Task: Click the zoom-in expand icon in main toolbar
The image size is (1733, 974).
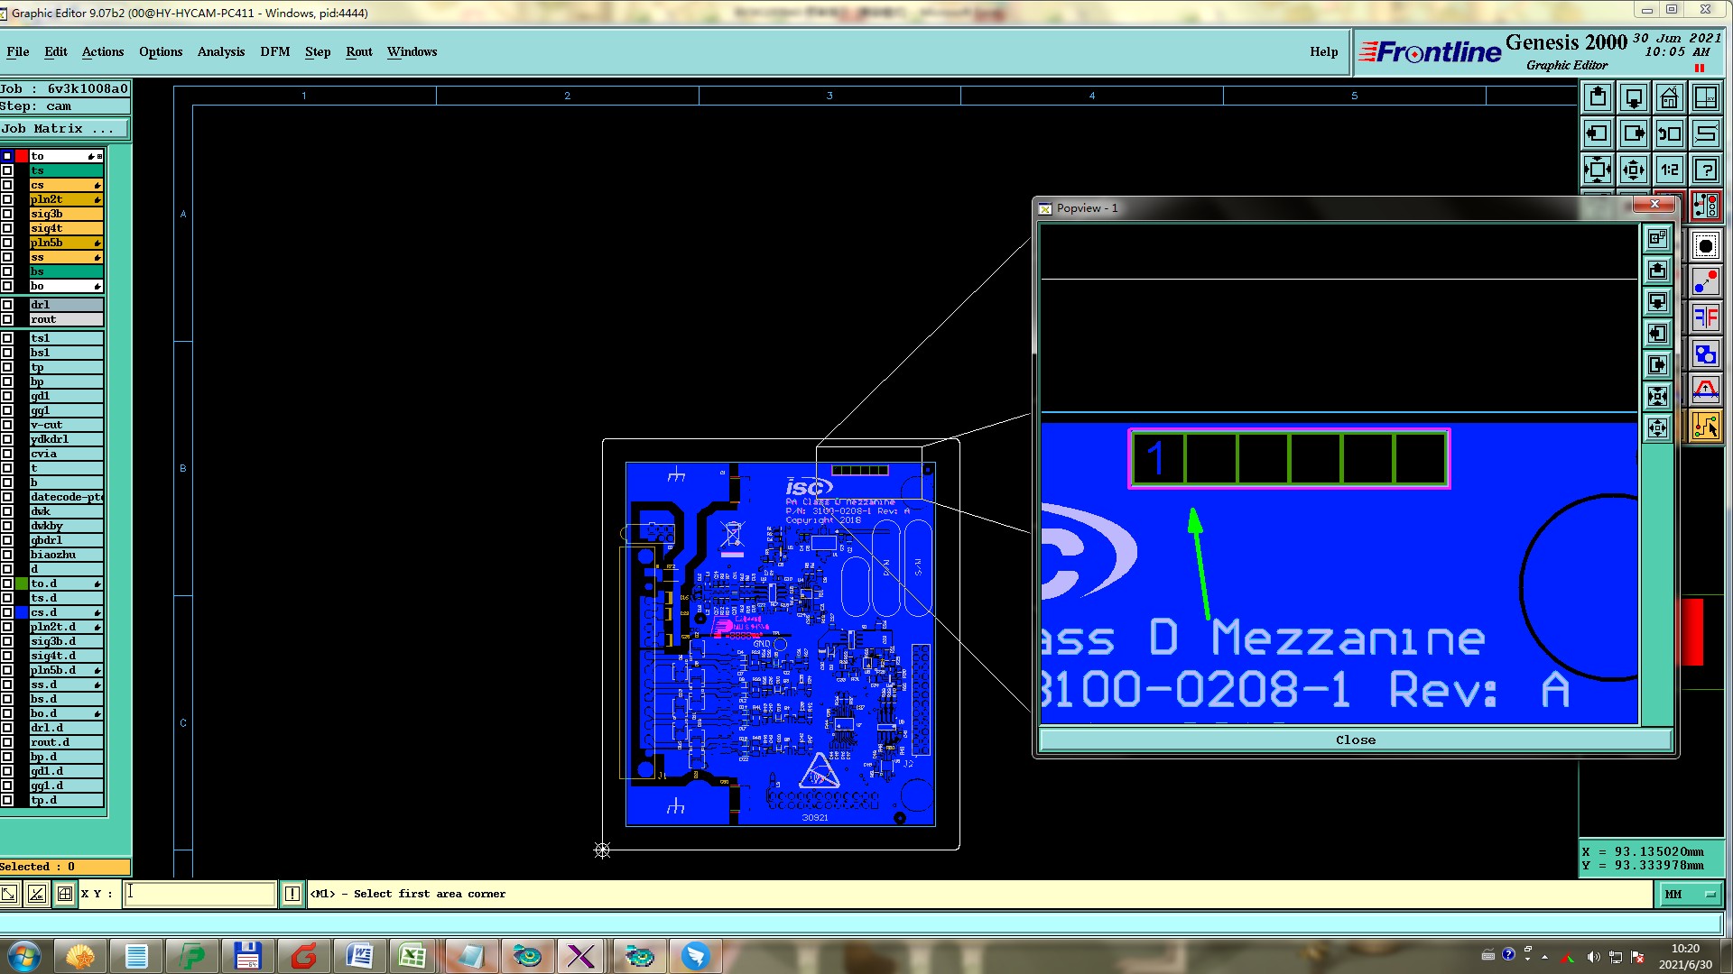Action: (1598, 170)
